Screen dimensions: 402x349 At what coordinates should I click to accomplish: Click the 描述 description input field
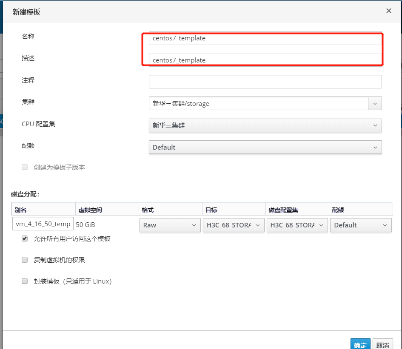[x=265, y=60]
